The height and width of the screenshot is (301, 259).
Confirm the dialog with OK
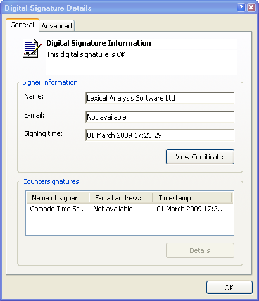[229, 288]
